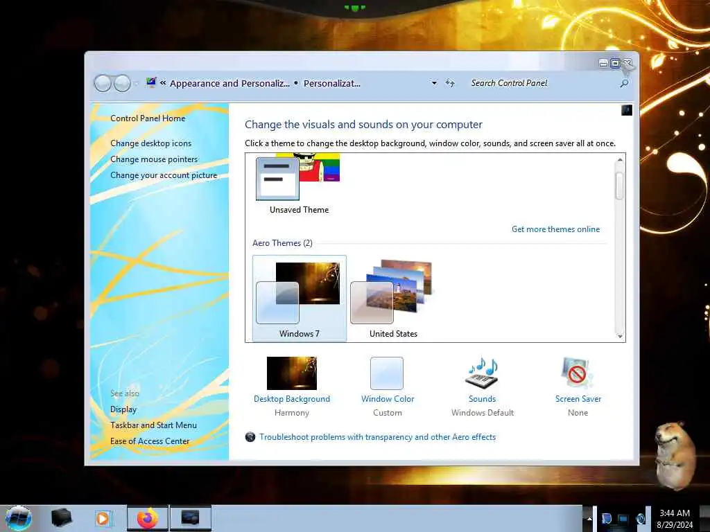Open the Screen Saver link

click(x=578, y=399)
